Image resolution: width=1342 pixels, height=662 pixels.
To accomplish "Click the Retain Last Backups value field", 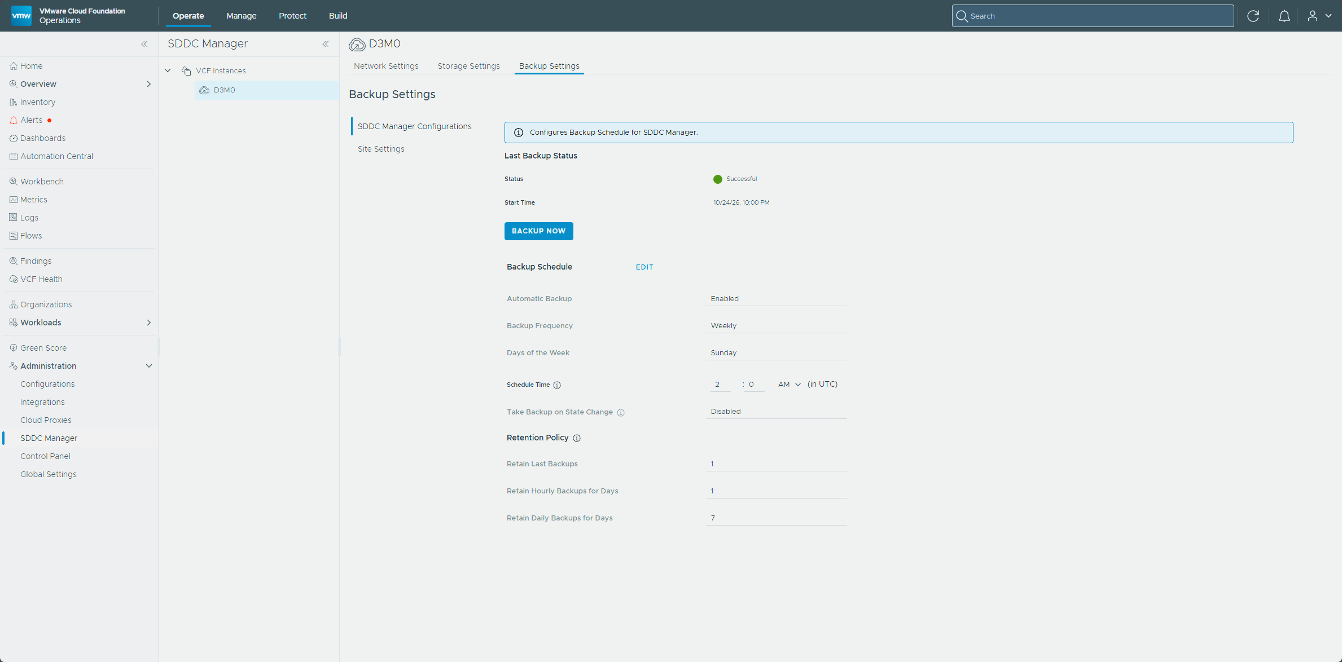I will [x=776, y=464].
